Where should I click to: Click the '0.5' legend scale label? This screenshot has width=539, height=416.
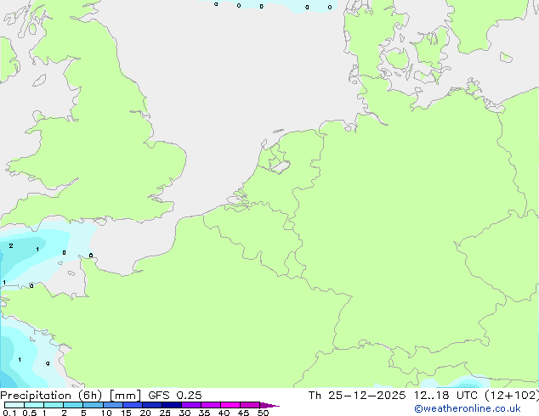tap(30, 413)
